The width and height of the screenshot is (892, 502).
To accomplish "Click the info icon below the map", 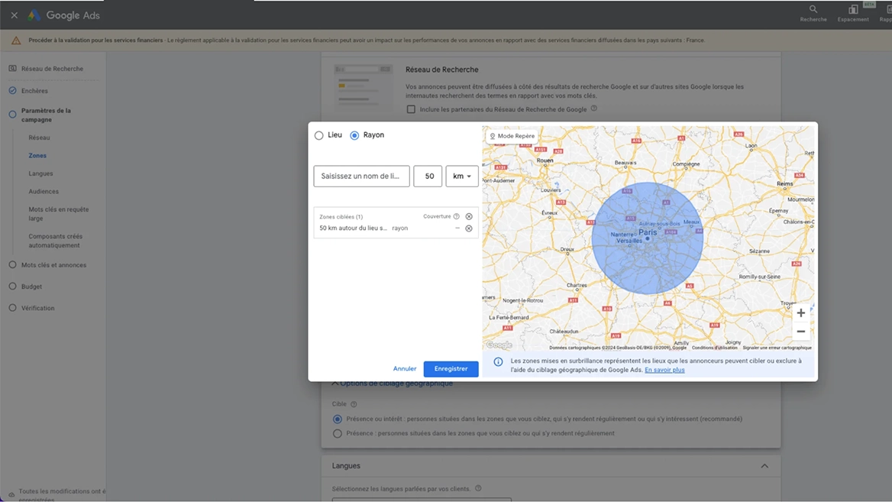I will tap(498, 362).
